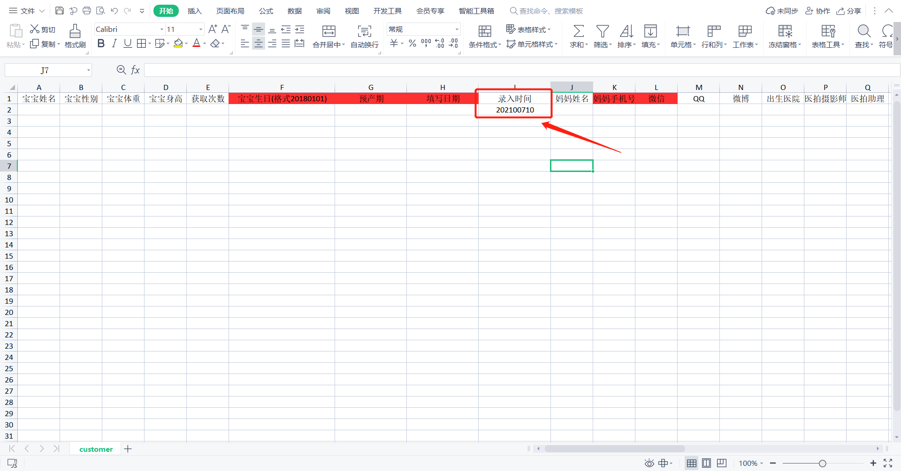This screenshot has height=471, width=901.
Task: Click the Format Painter (格式刷) icon
Action: 75,31
